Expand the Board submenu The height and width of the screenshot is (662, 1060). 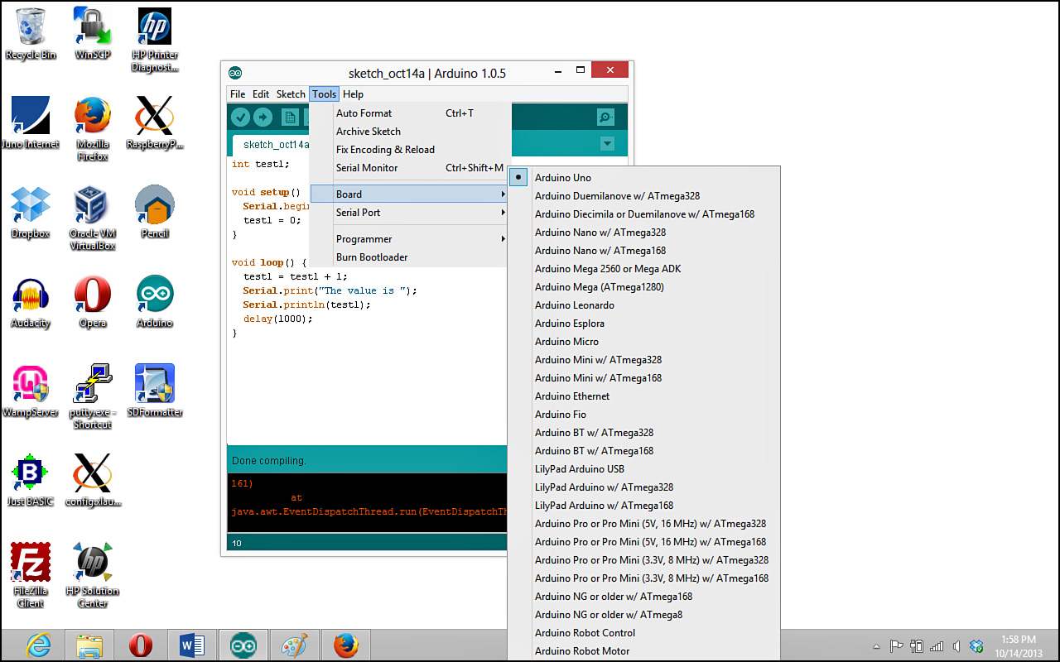pos(410,194)
